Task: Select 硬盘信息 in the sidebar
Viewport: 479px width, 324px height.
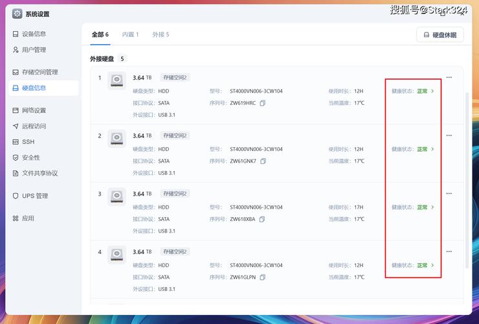Action: click(x=43, y=88)
